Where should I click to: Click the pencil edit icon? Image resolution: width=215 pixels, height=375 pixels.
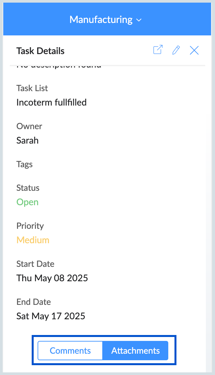tap(176, 50)
